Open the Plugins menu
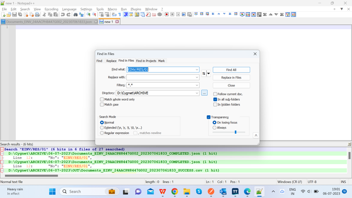Screen dimensions: 352x198 pyautogui.click(x=136, y=9)
